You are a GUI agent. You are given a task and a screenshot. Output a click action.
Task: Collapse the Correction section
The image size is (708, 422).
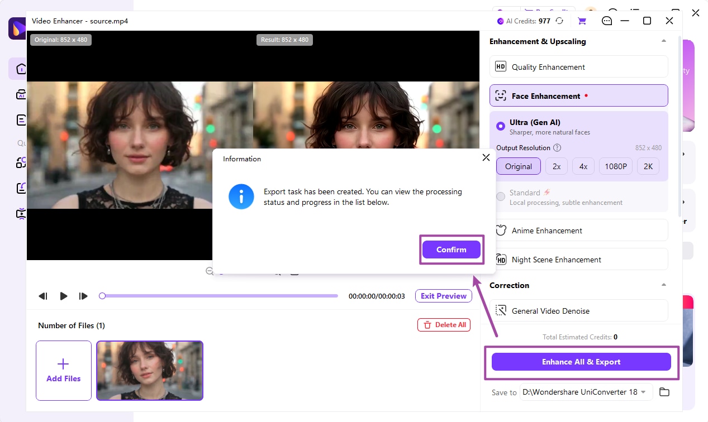click(664, 285)
